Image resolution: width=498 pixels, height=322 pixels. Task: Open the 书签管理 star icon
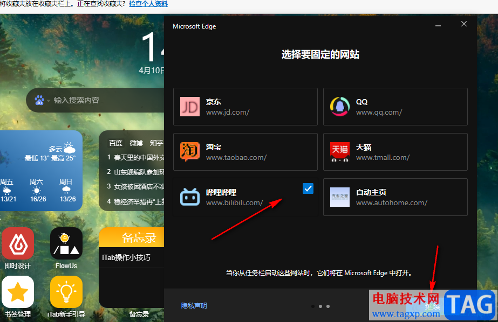pos(18,291)
